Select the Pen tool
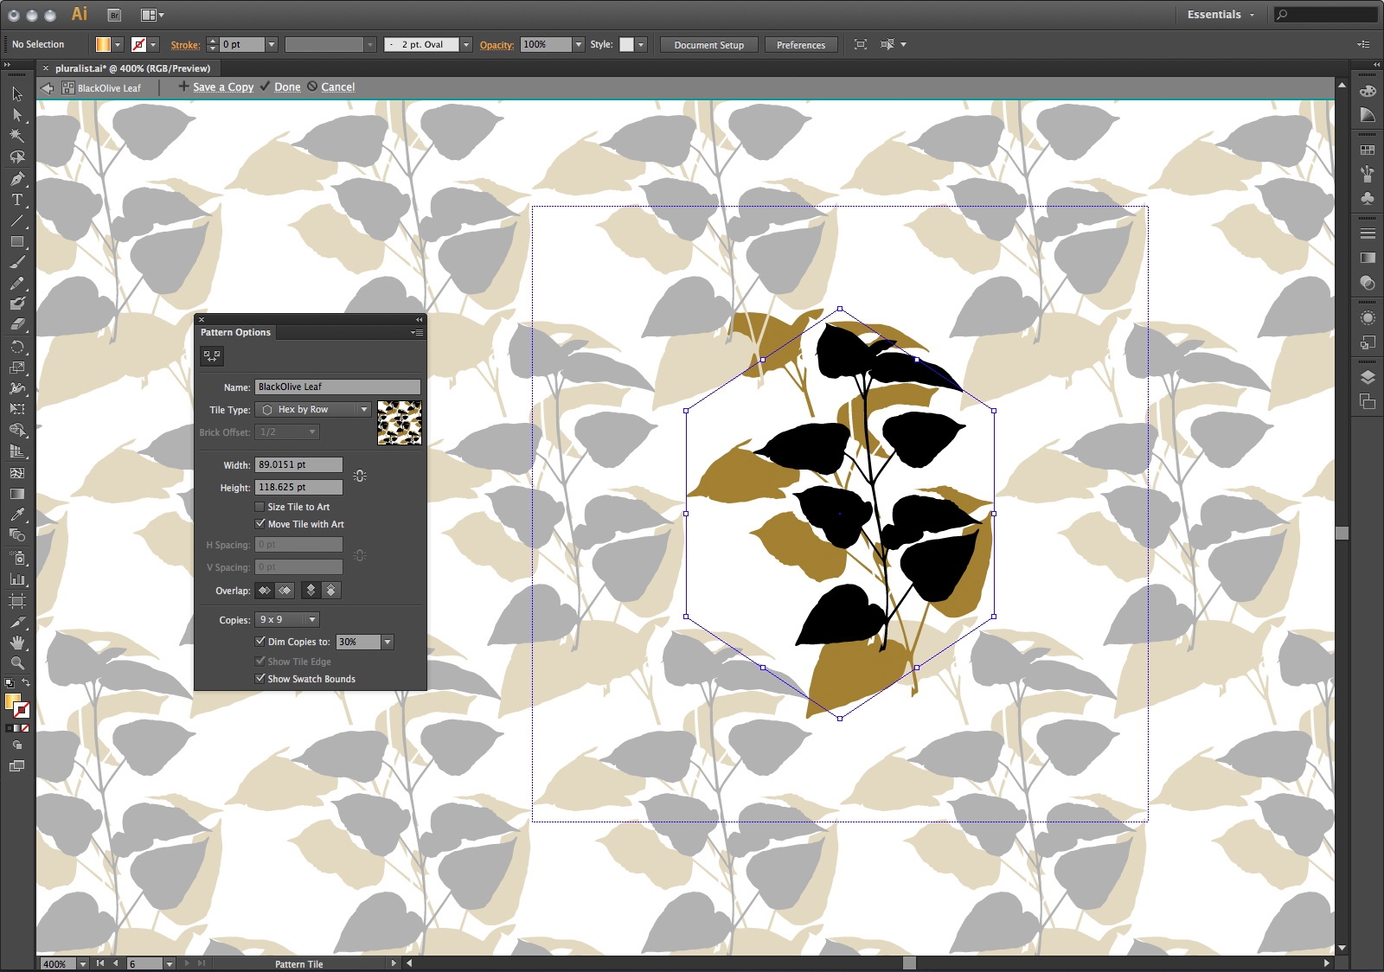The image size is (1384, 972). [17, 179]
